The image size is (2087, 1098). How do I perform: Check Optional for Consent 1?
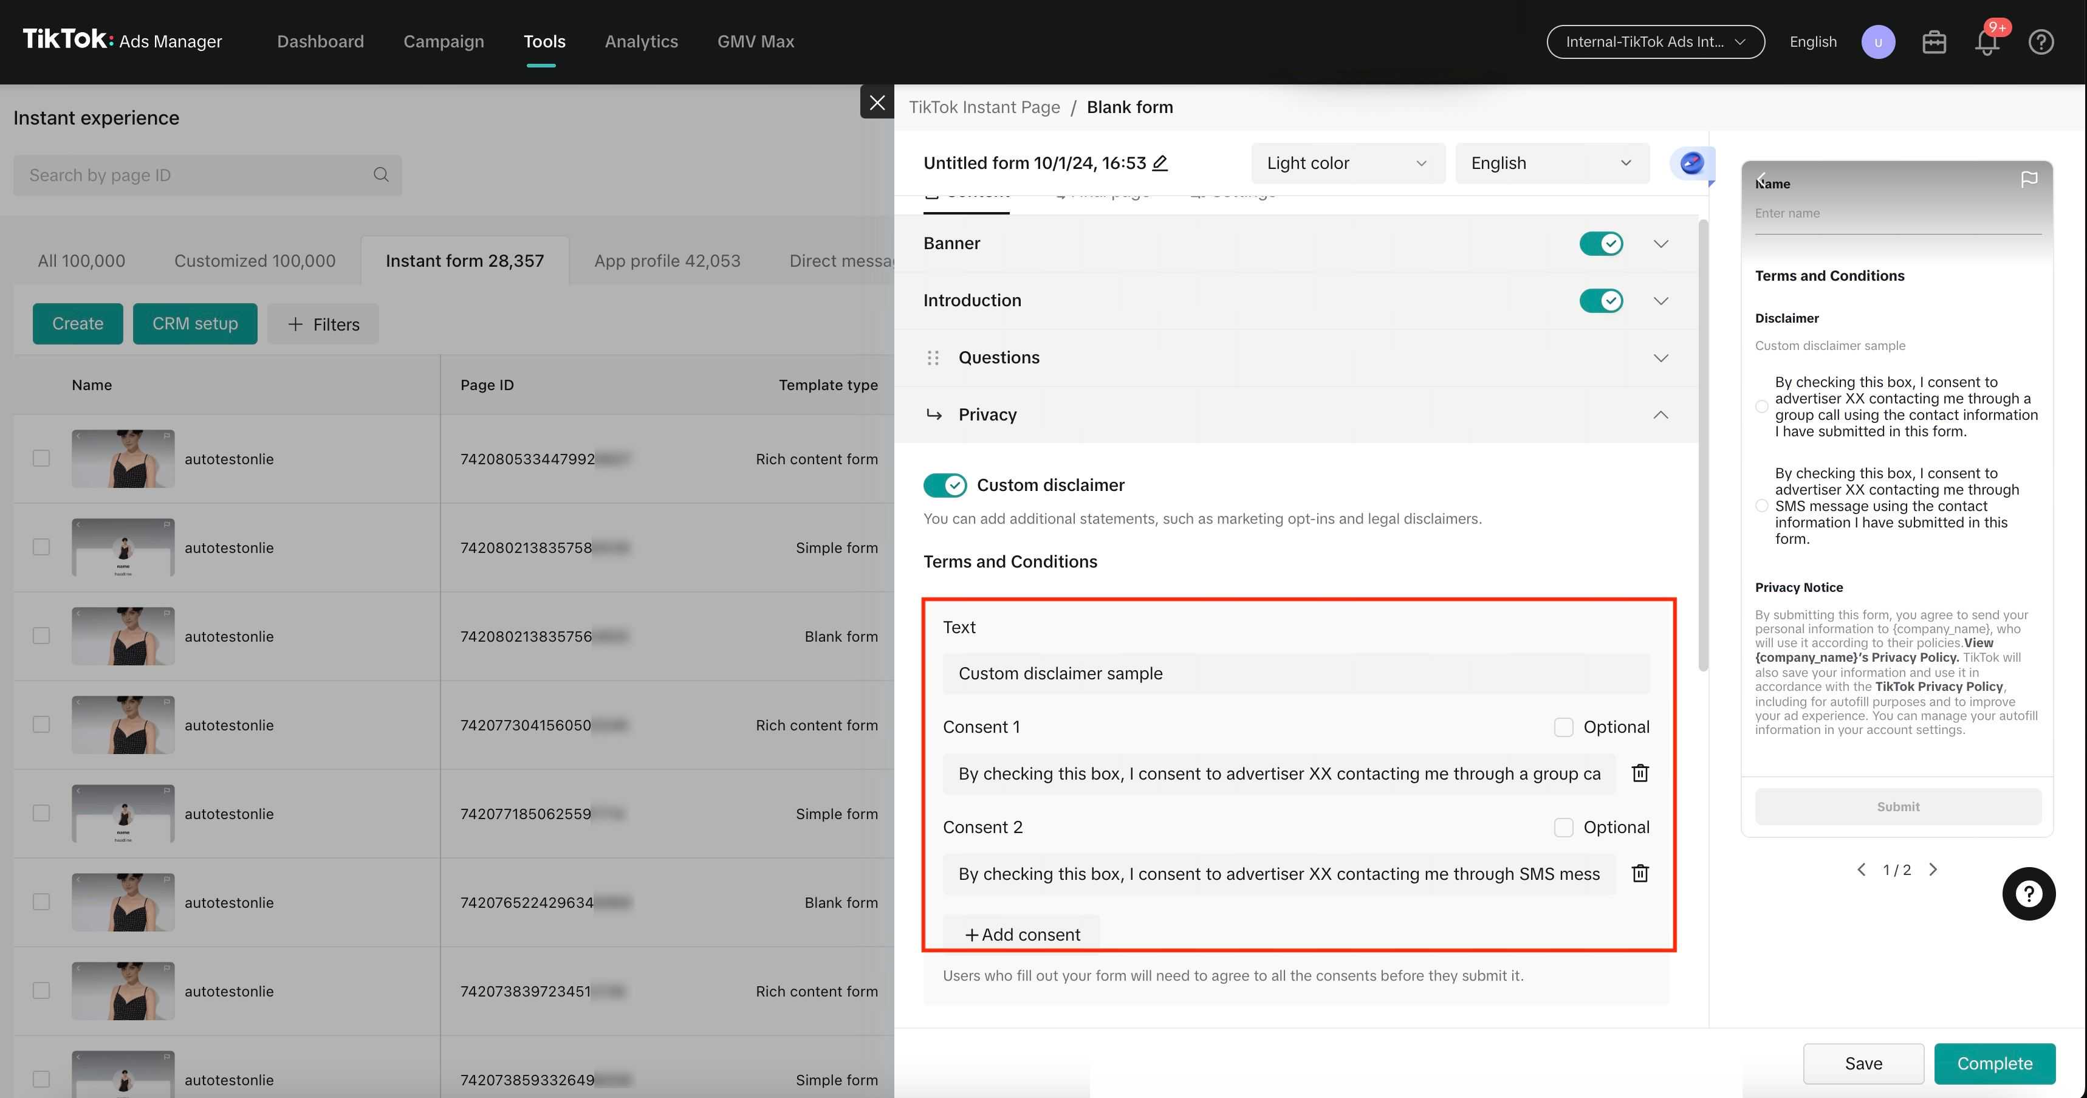tap(1564, 727)
